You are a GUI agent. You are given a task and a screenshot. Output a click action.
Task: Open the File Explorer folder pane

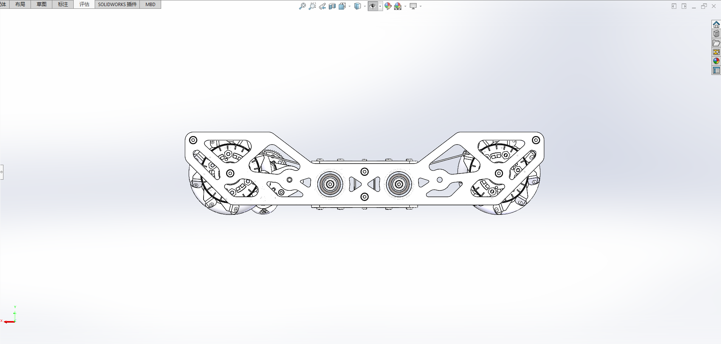click(x=716, y=43)
